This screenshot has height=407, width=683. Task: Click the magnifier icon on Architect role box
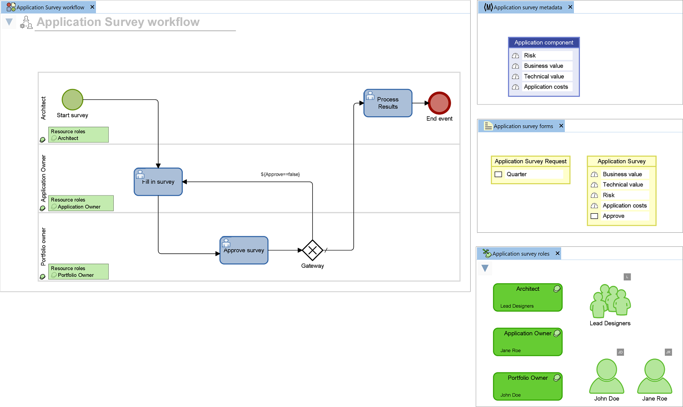click(557, 288)
